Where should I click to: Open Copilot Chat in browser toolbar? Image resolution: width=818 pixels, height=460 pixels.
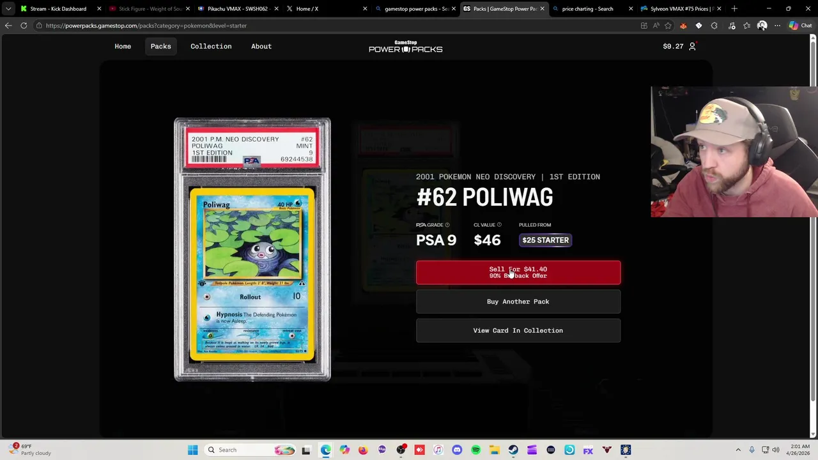pos(800,26)
